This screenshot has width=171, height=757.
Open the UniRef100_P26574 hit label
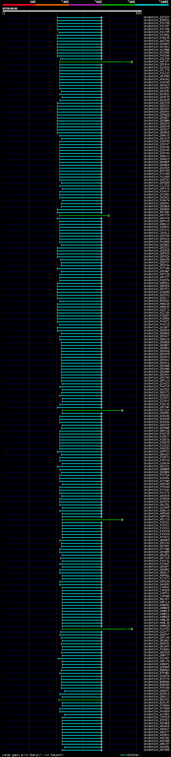point(156,280)
